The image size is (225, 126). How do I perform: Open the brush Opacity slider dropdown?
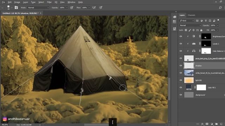click(x=67, y=8)
